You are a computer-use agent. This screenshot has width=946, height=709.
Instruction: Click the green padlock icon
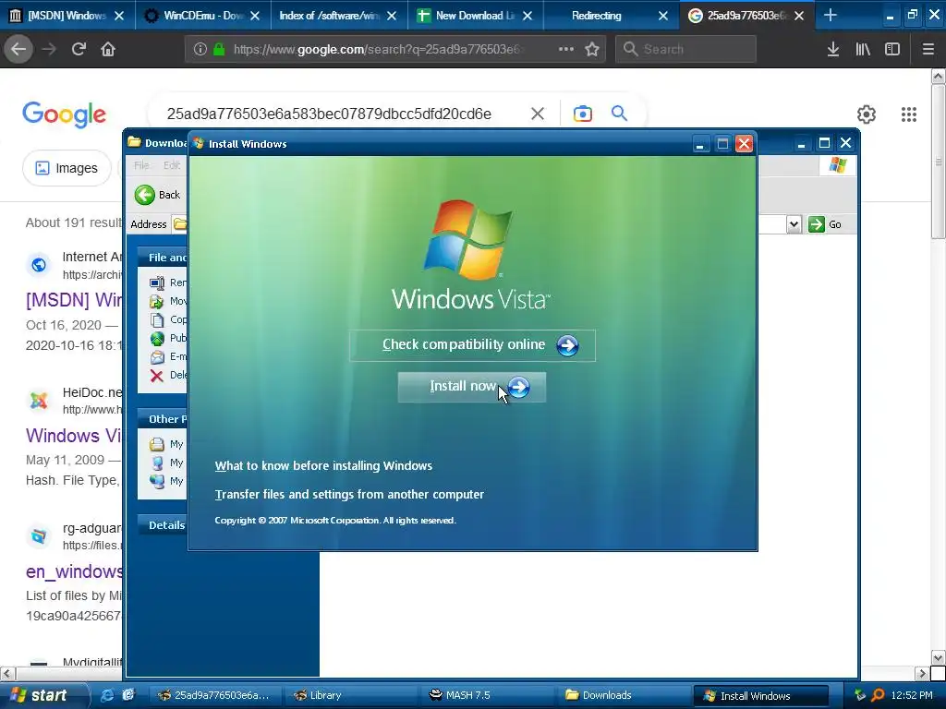[219, 49]
